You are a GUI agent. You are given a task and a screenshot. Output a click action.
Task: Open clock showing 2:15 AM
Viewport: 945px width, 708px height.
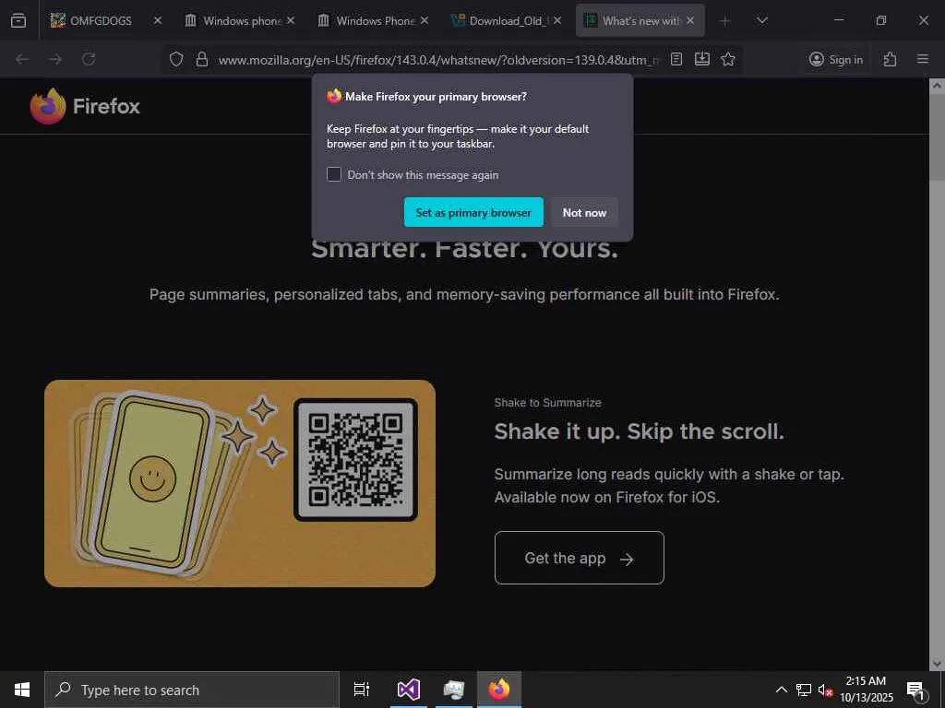pos(866,690)
